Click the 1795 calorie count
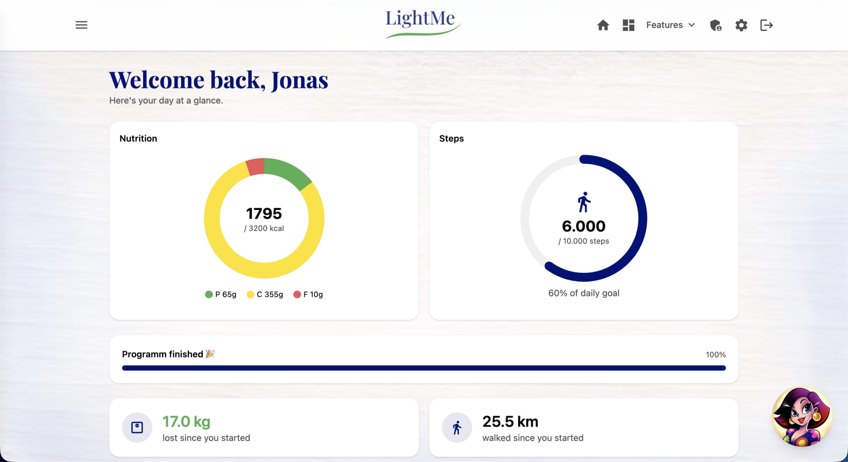This screenshot has width=848, height=462. tap(264, 214)
